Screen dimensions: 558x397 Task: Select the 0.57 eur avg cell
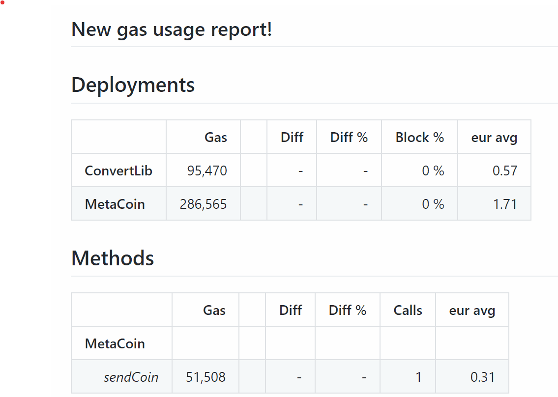(505, 170)
